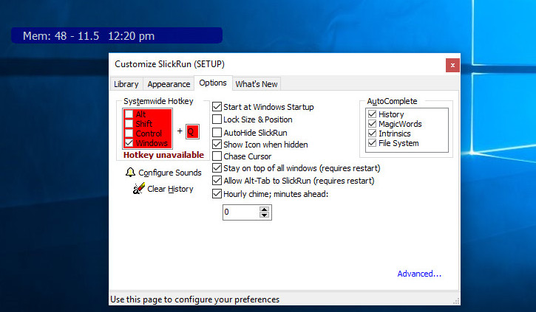Viewport: 536px width, 312px height.
Task: Disable Start at Windows Startup
Action: point(217,107)
